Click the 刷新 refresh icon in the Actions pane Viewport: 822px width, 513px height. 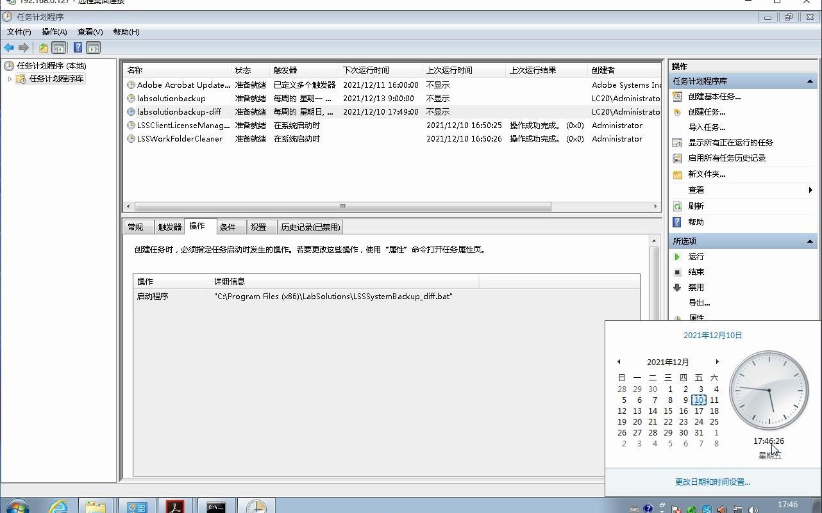point(676,206)
